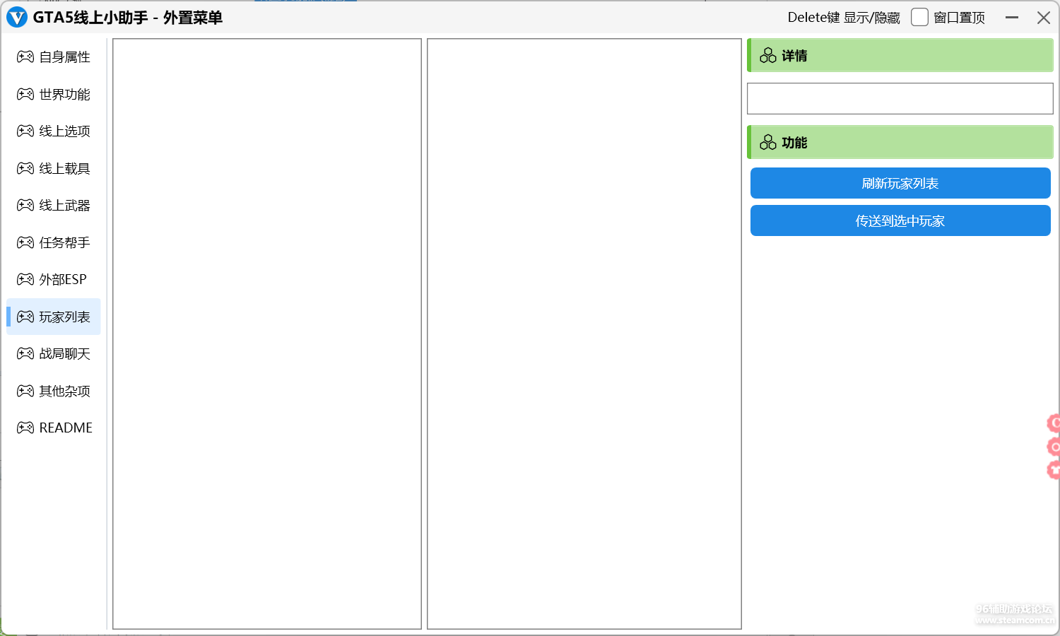Viewport: 1060px width, 636px height.
Task: Click the gamepad icon beside 外部ESP
Action: [25, 280]
